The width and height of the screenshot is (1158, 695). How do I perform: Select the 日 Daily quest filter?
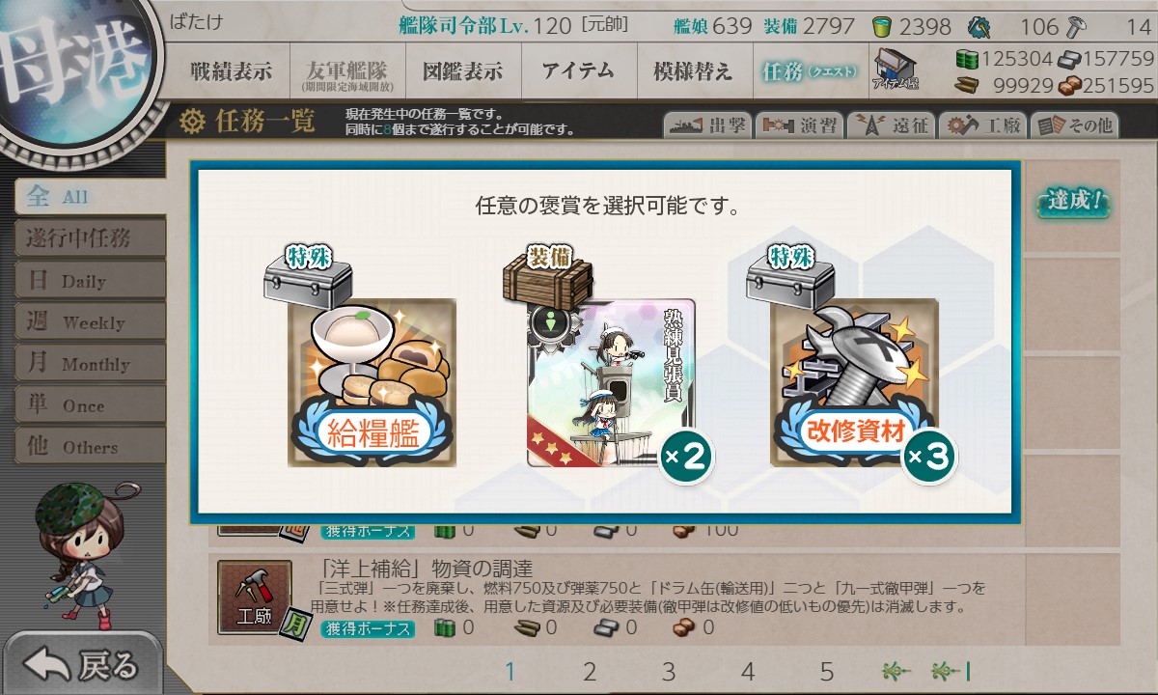(x=90, y=281)
